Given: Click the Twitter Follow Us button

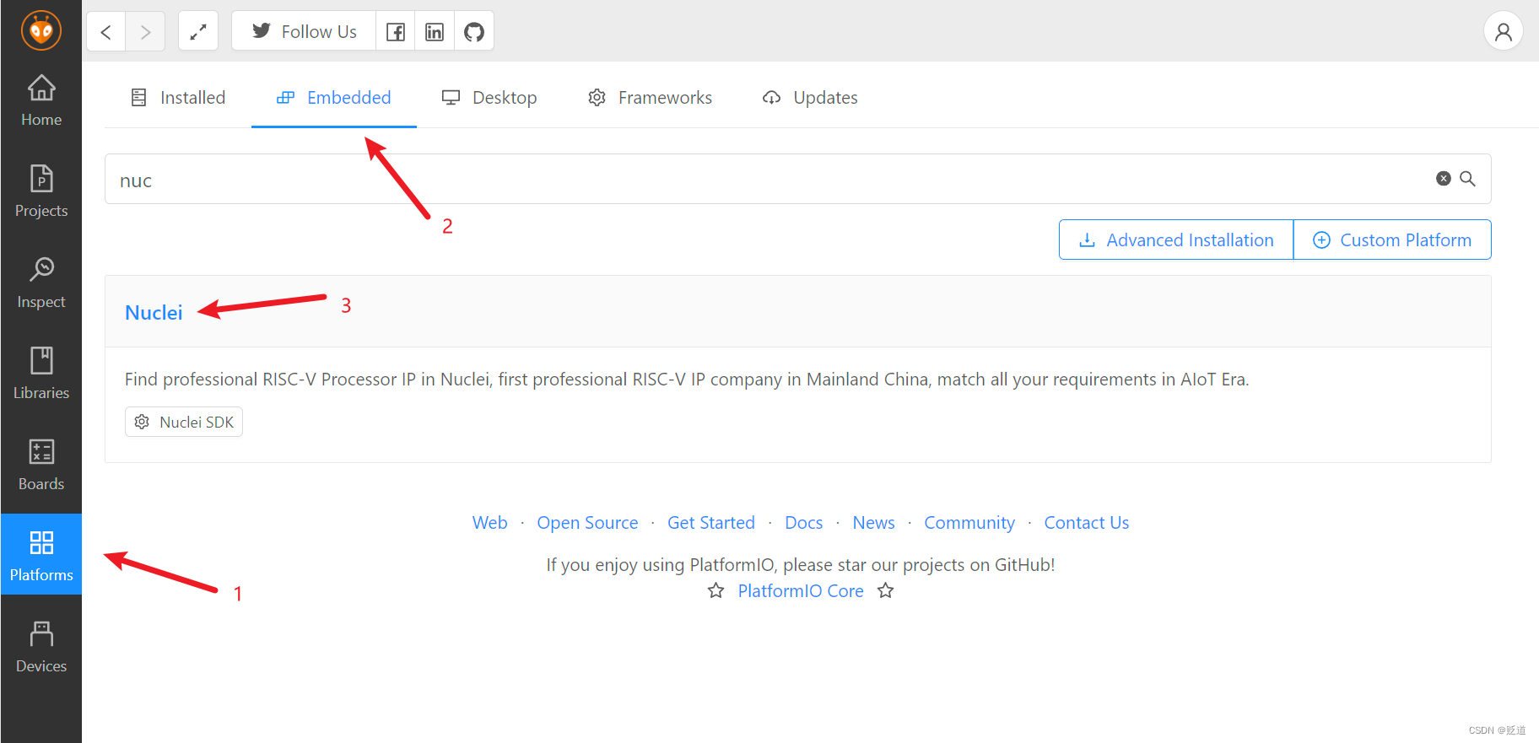Looking at the screenshot, I should tap(304, 31).
